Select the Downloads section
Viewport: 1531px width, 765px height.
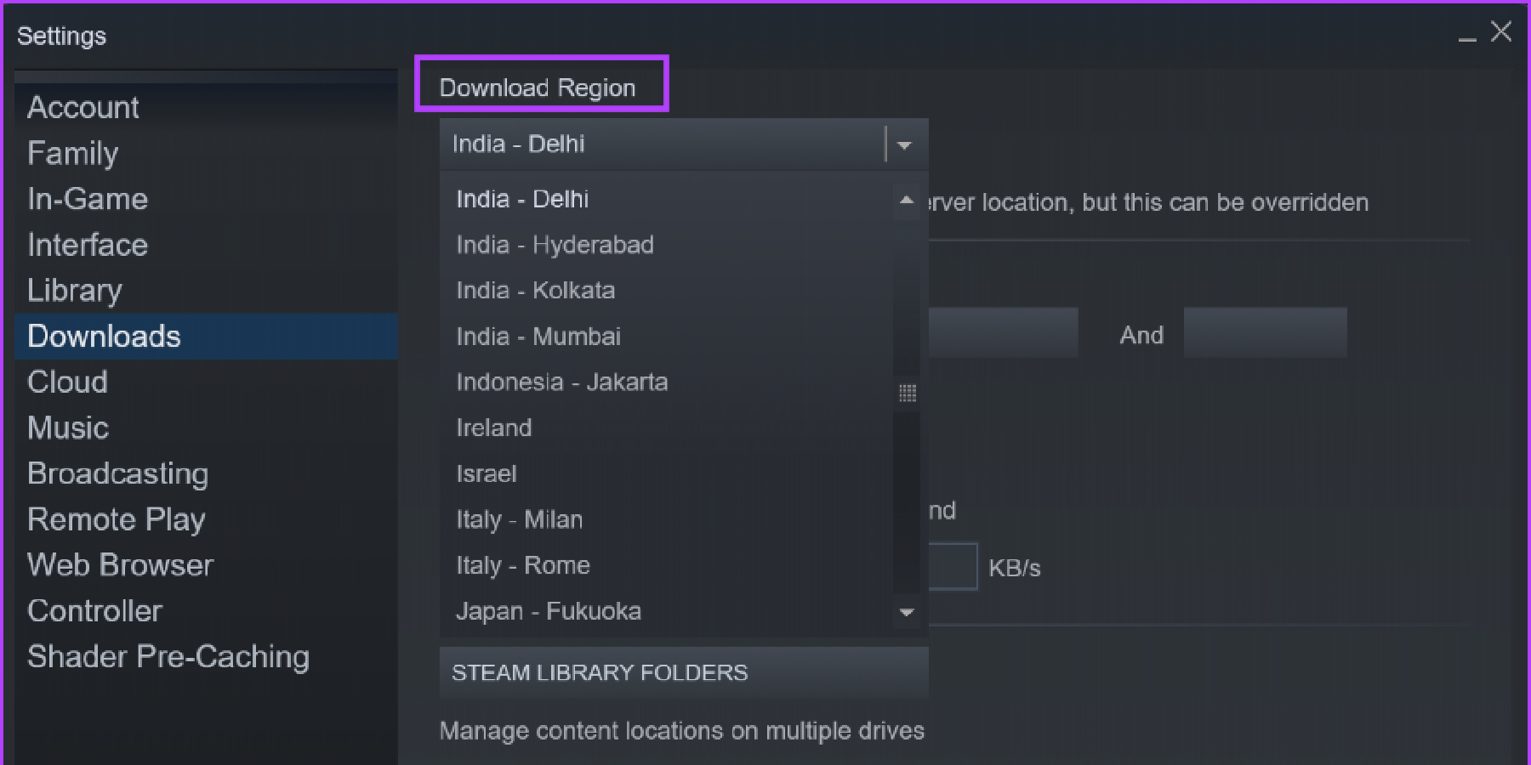coord(206,337)
